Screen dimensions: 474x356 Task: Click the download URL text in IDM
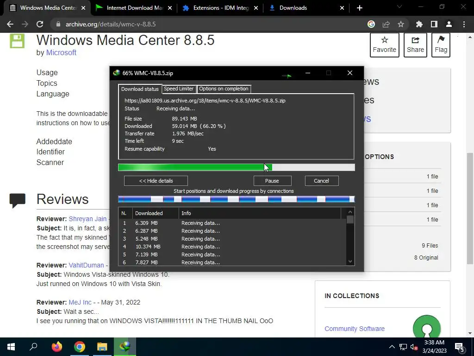[x=205, y=101]
